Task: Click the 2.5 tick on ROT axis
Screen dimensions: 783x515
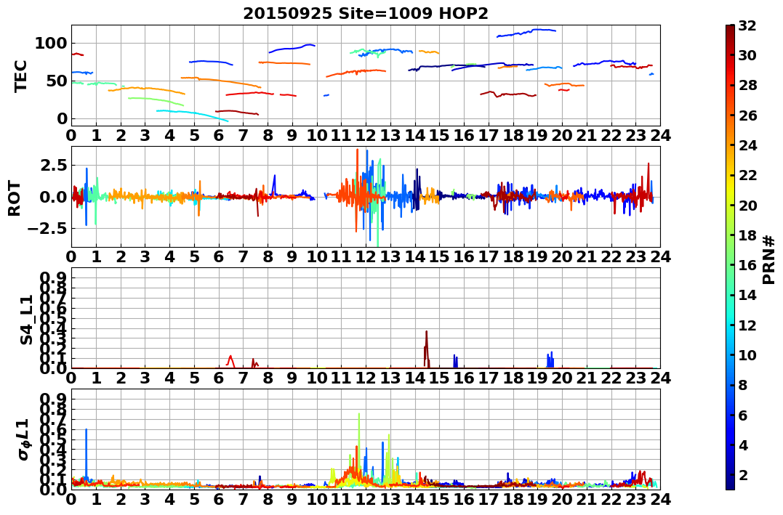Action: click(x=52, y=165)
